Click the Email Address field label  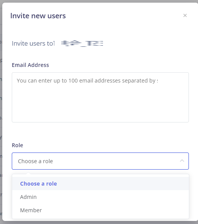[30, 65]
